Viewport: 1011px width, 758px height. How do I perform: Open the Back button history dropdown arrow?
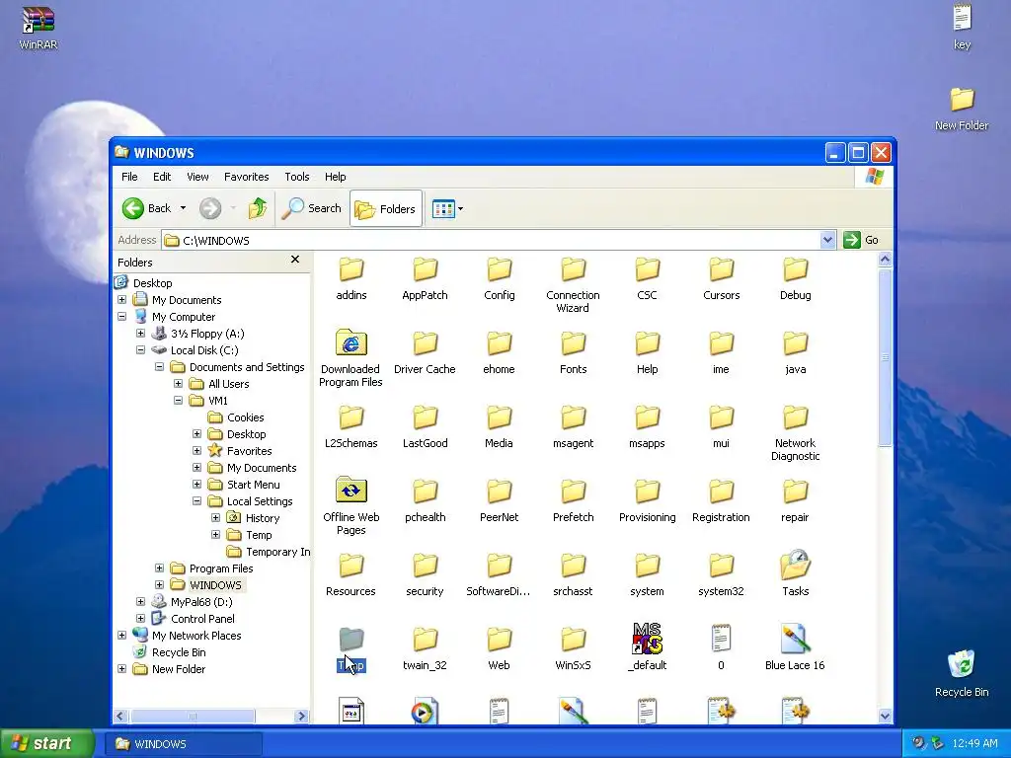[x=183, y=208]
